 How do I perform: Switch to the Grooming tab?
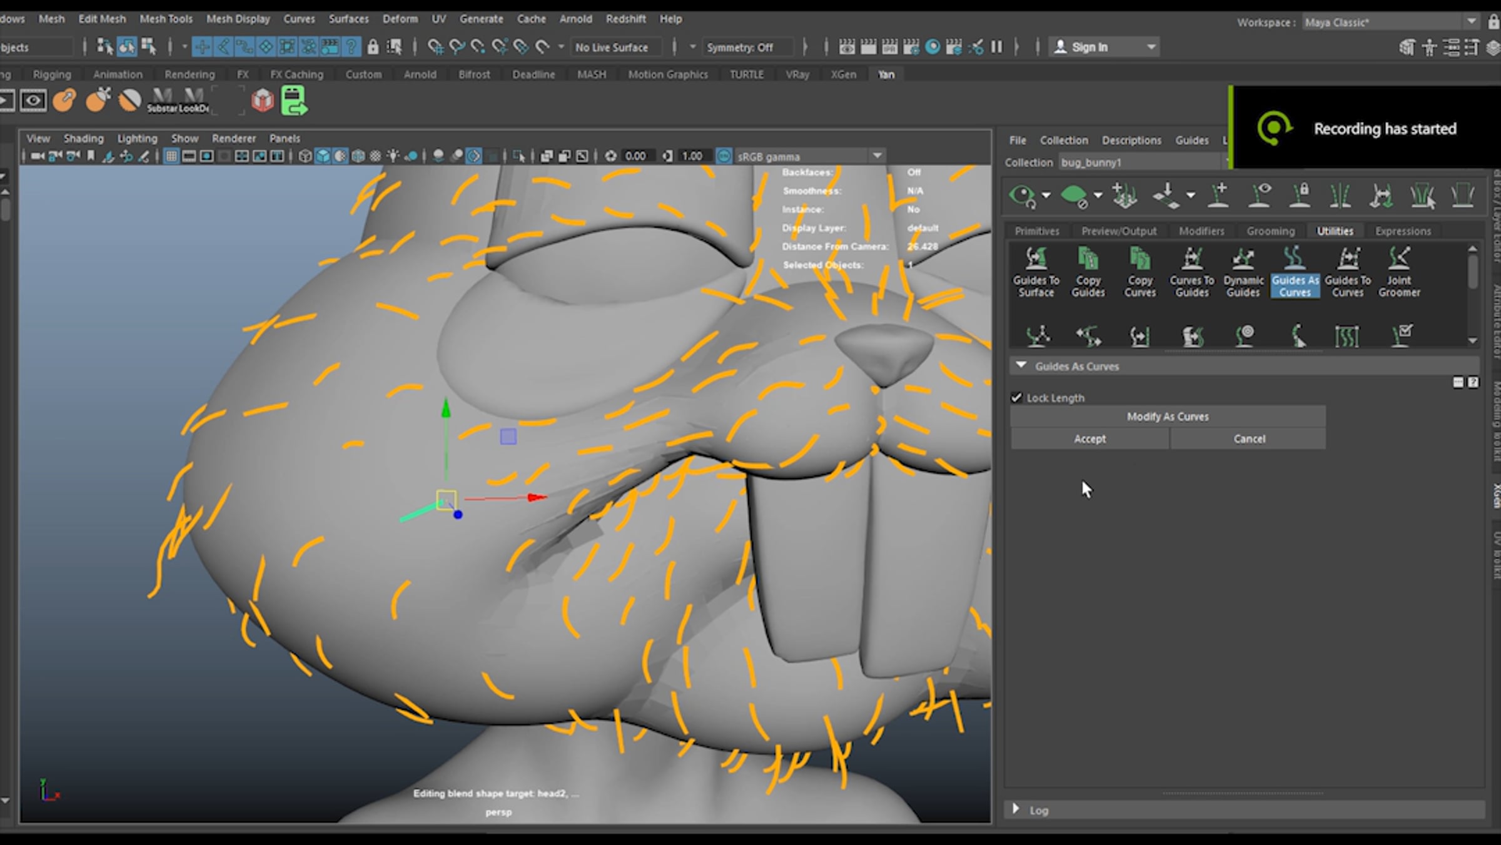(x=1270, y=231)
